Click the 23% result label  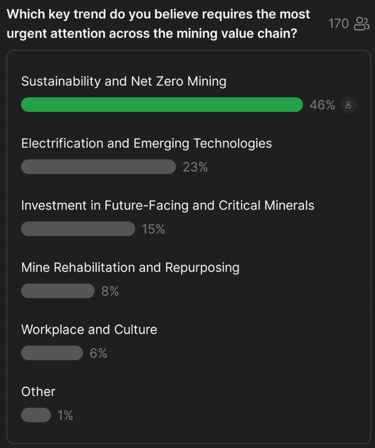tap(195, 167)
